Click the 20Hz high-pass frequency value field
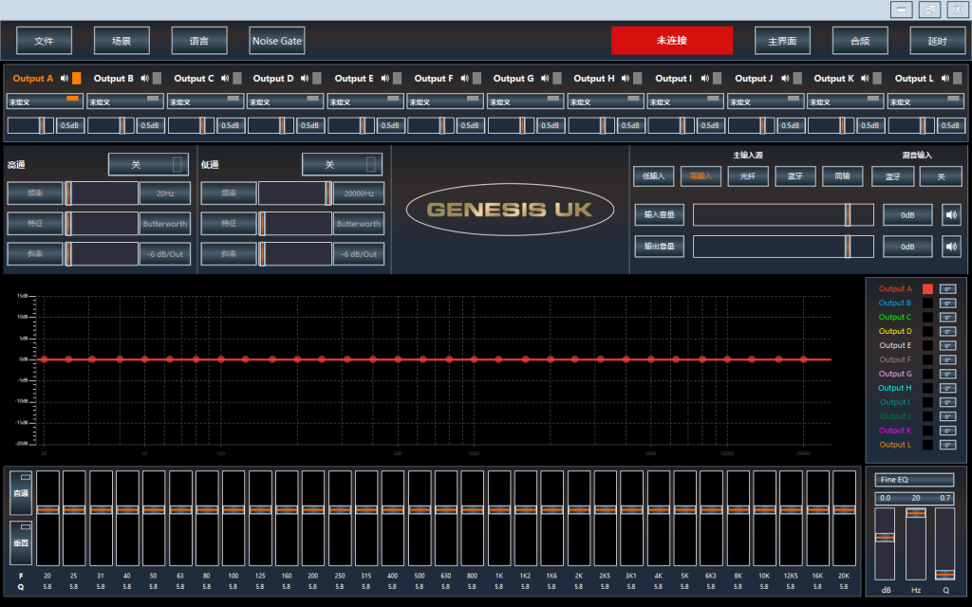The height and width of the screenshot is (607, 972). click(x=165, y=193)
